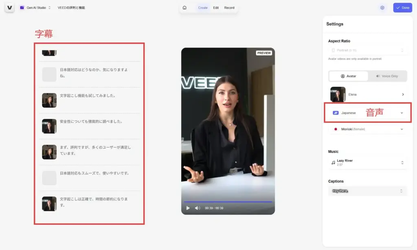Screen dimensions: 417x250
Task: Select scene text 日本語対応はどうなのか、気になりますよね。
Action: [94, 73]
